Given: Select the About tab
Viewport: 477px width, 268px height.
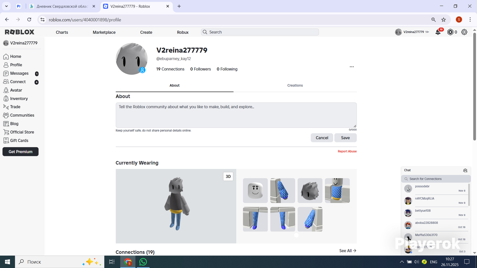Looking at the screenshot, I should click(x=174, y=85).
